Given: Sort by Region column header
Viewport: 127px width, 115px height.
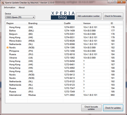Looking at the screenshot, I should click(x=16, y=23).
